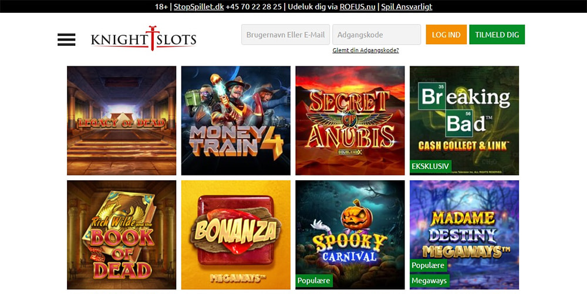Open Spil Ansvarligt link

coord(407,6)
